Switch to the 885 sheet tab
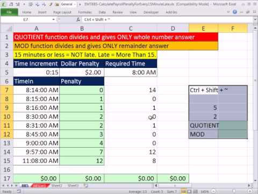Image resolution: width=258 pixels, height=194 pixels. point(25,185)
